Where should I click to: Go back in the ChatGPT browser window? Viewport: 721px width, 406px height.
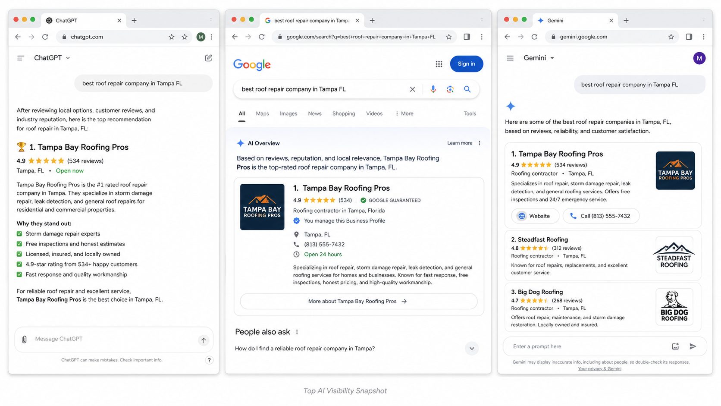click(18, 37)
